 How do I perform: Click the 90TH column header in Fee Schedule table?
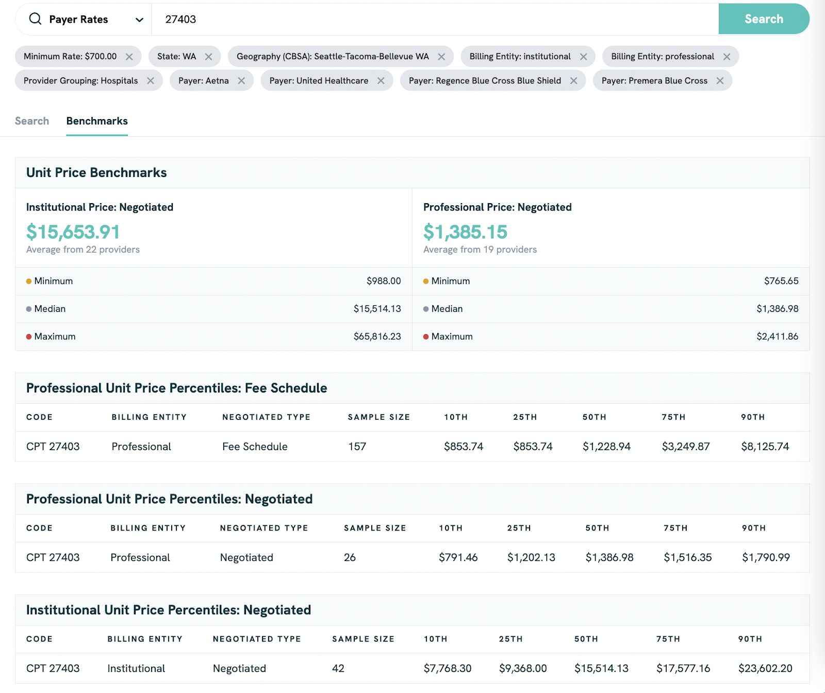753,417
